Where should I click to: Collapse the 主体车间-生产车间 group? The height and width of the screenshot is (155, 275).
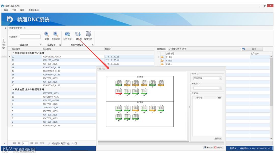(13, 53)
